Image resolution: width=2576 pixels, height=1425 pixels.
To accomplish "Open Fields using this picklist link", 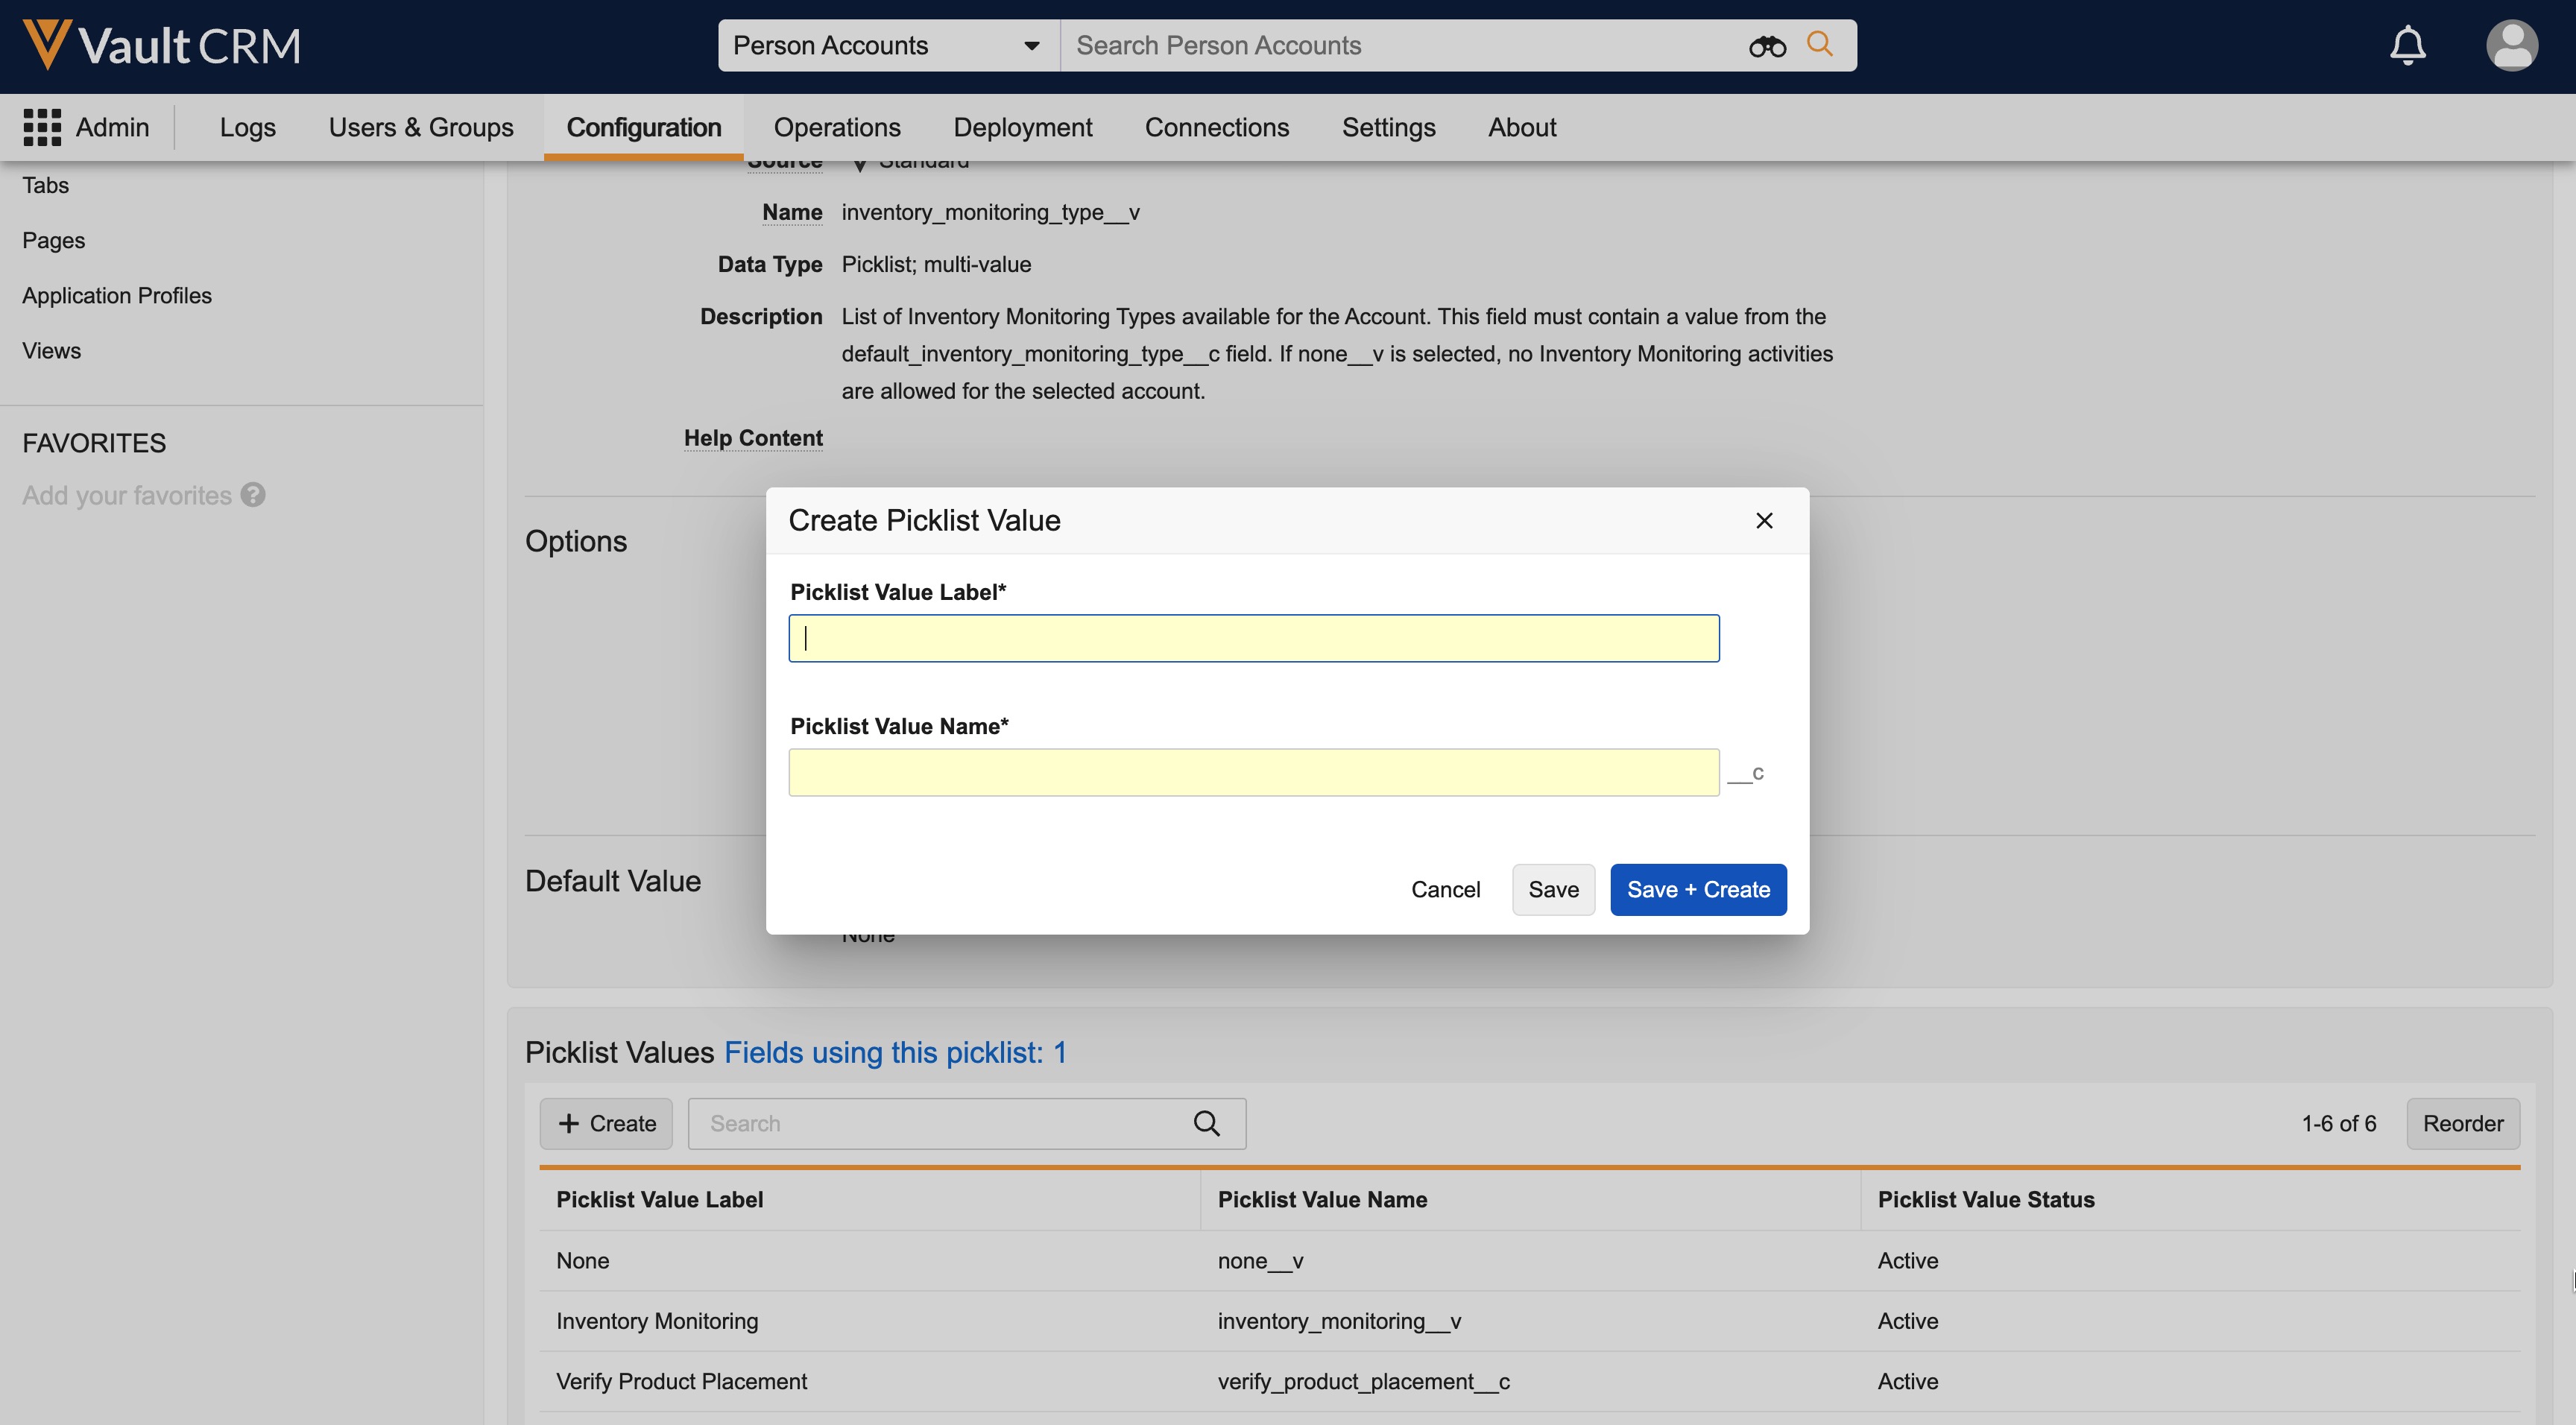I will 895,1052.
